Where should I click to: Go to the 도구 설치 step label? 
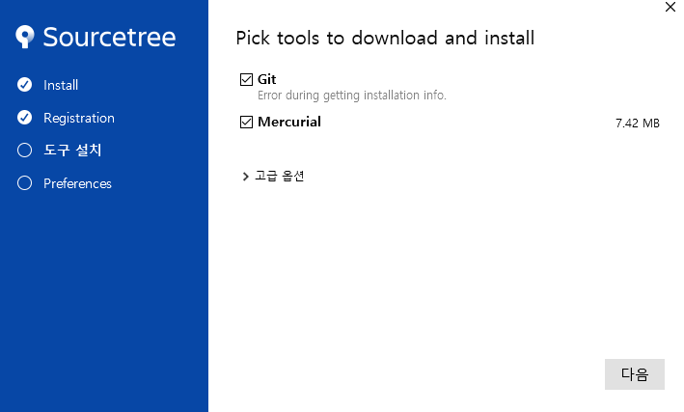coord(72,151)
